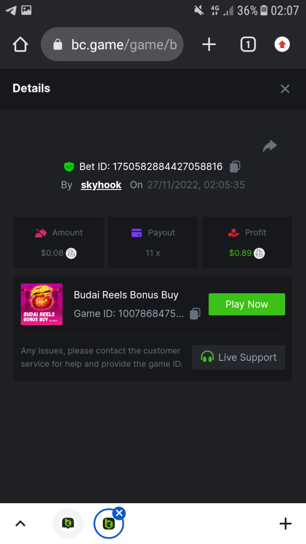Share this bet using the arrow icon
Viewport: 306px width, 544px height.
(270, 146)
